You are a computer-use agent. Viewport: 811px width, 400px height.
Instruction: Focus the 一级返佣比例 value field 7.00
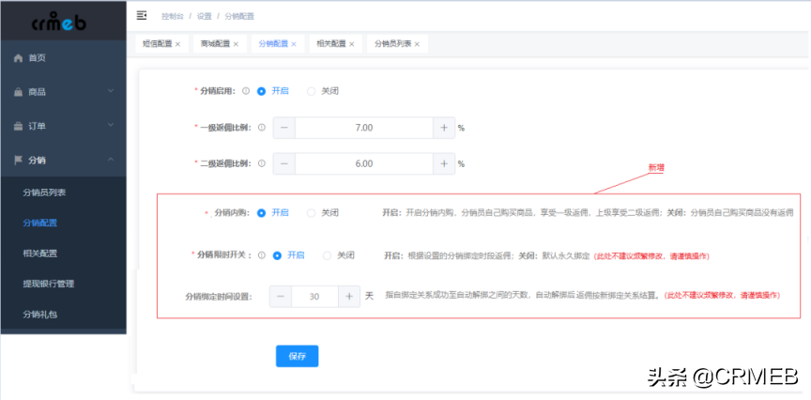coord(364,128)
